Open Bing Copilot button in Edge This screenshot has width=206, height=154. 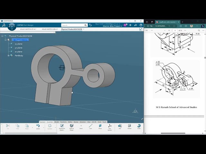[202, 26]
